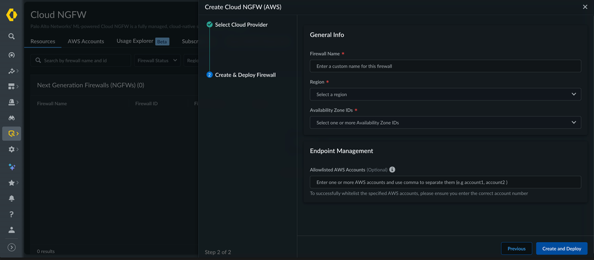
Task: Click the Previous button
Action: (x=516, y=249)
